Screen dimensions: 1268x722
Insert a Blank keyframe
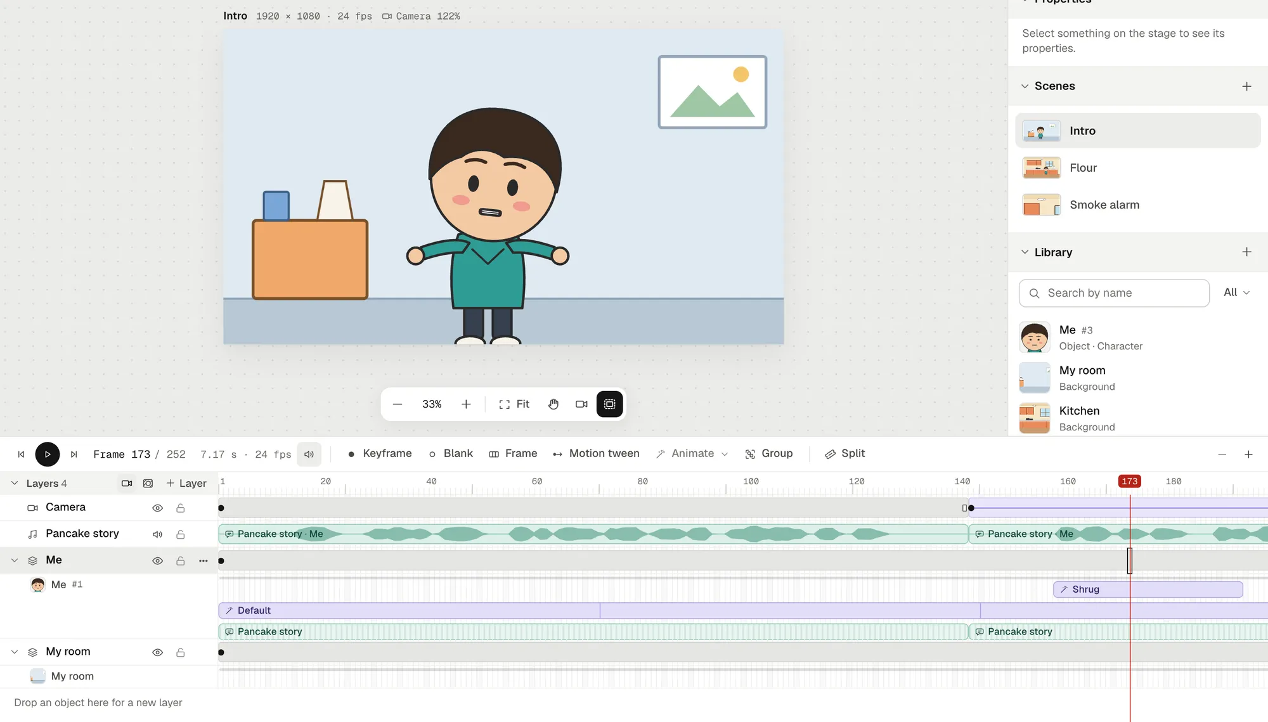pos(451,454)
